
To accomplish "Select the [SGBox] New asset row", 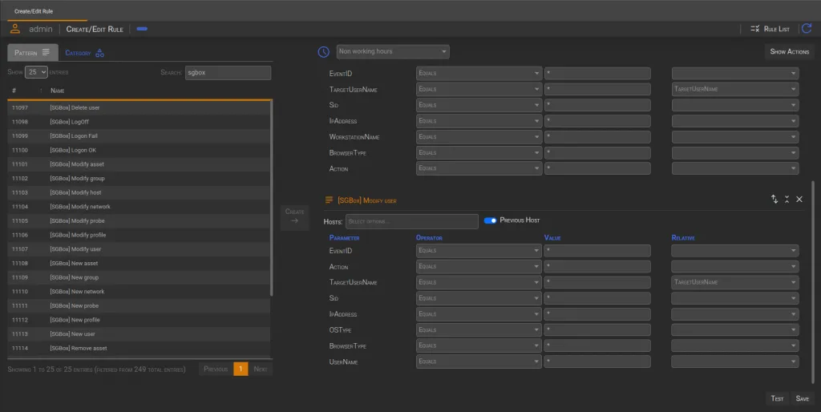I will (139, 263).
